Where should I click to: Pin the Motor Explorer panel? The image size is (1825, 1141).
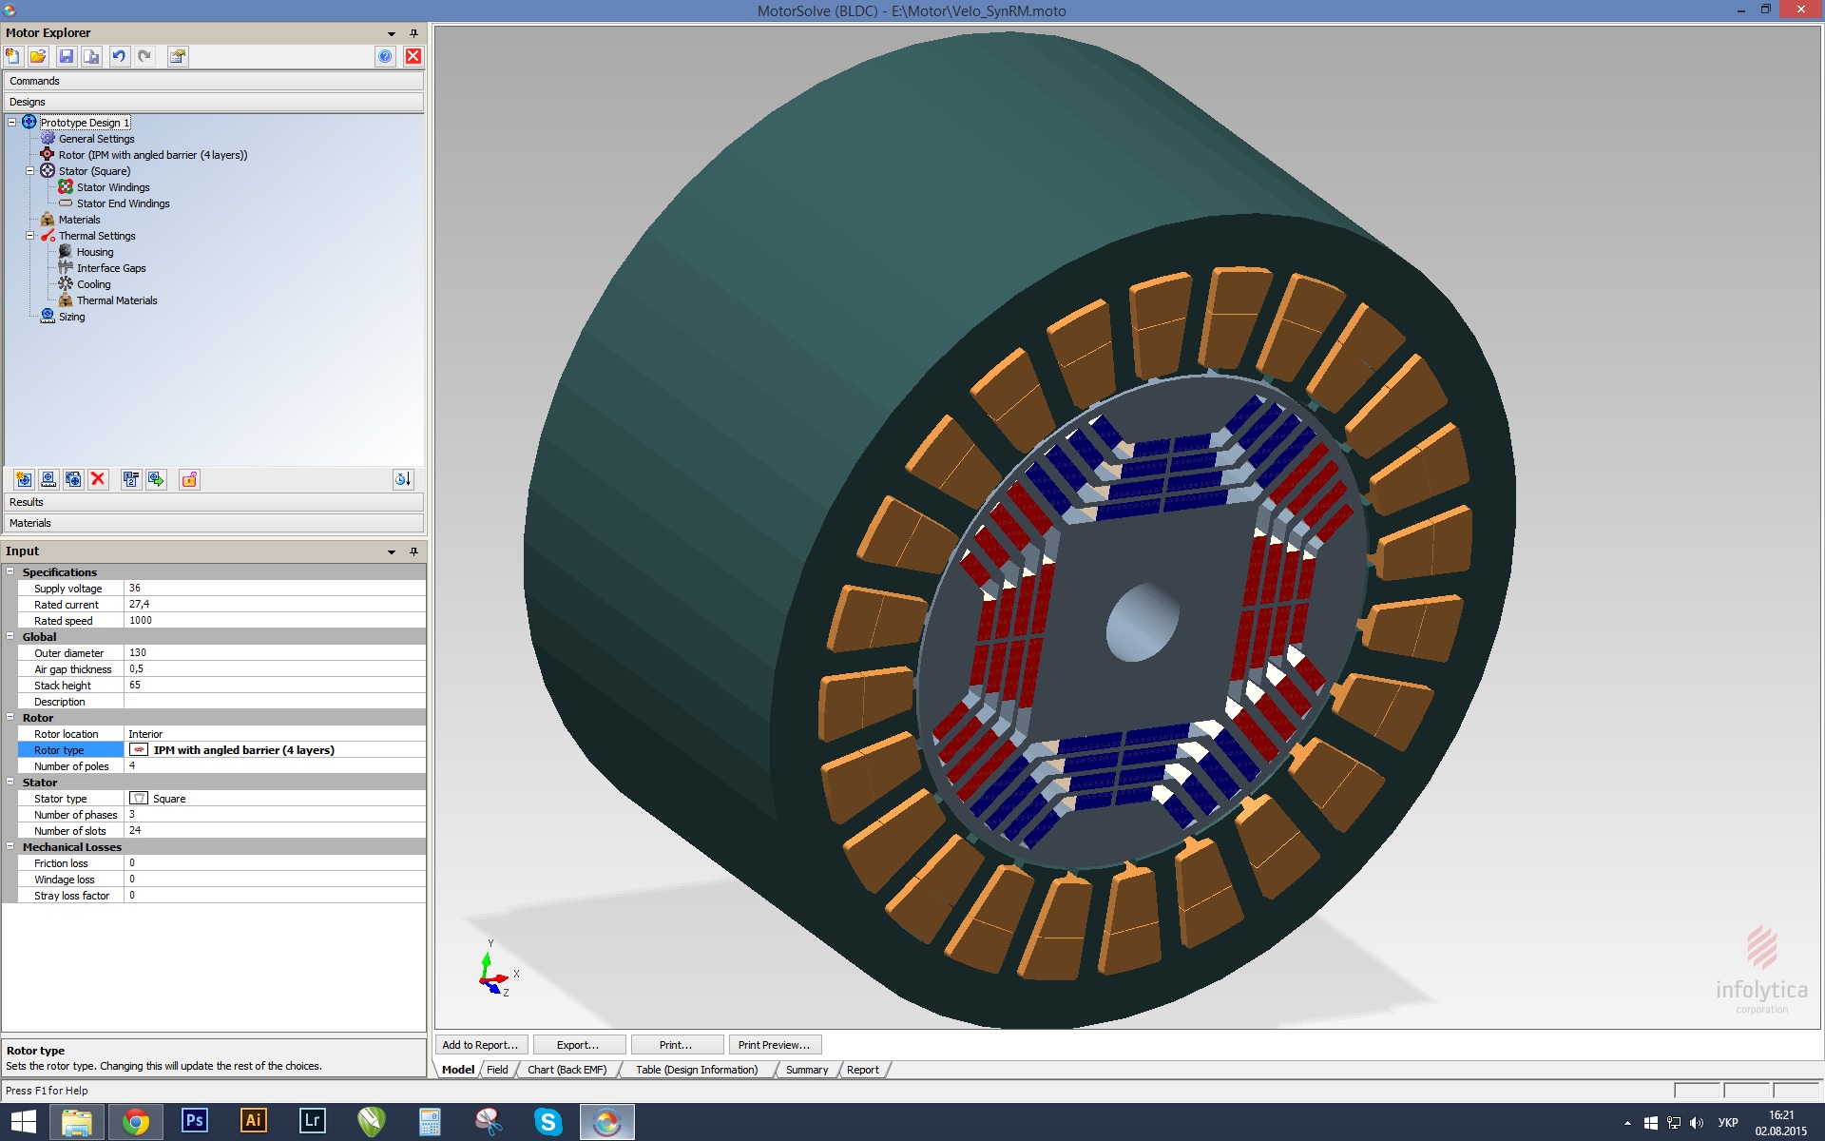[413, 33]
